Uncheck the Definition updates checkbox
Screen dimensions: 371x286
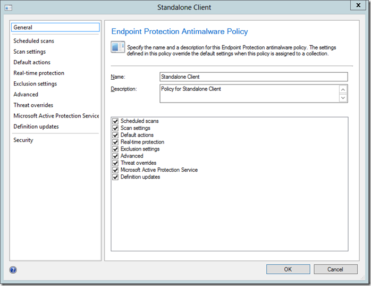(x=115, y=177)
